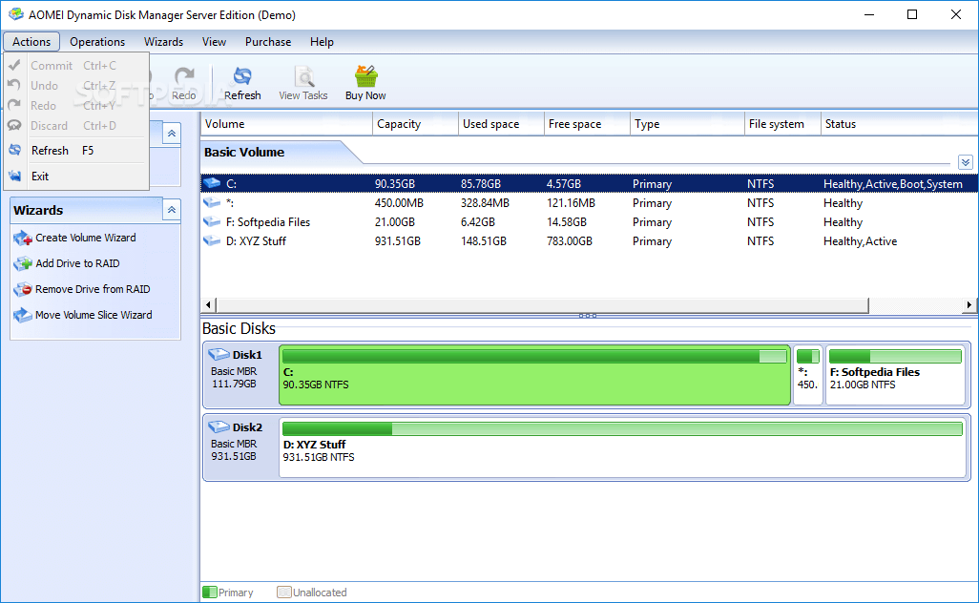Click the Redo toolbar button
The width and height of the screenshot is (979, 603).
(x=183, y=83)
